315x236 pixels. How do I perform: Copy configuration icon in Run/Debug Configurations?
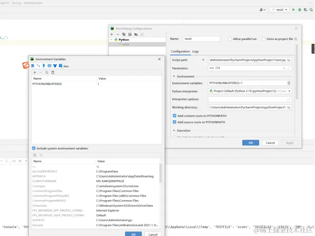tap(124, 34)
